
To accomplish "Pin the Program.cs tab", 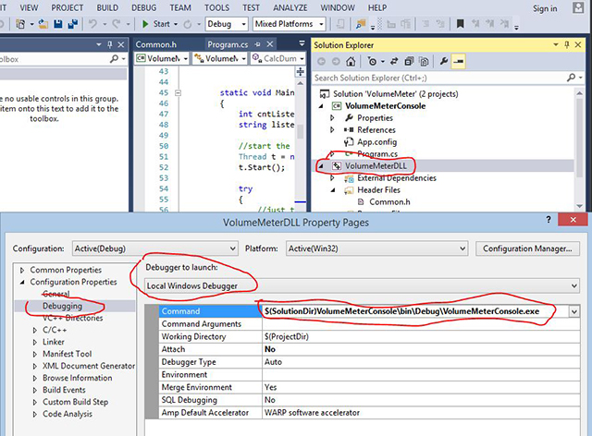I will coord(258,44).
